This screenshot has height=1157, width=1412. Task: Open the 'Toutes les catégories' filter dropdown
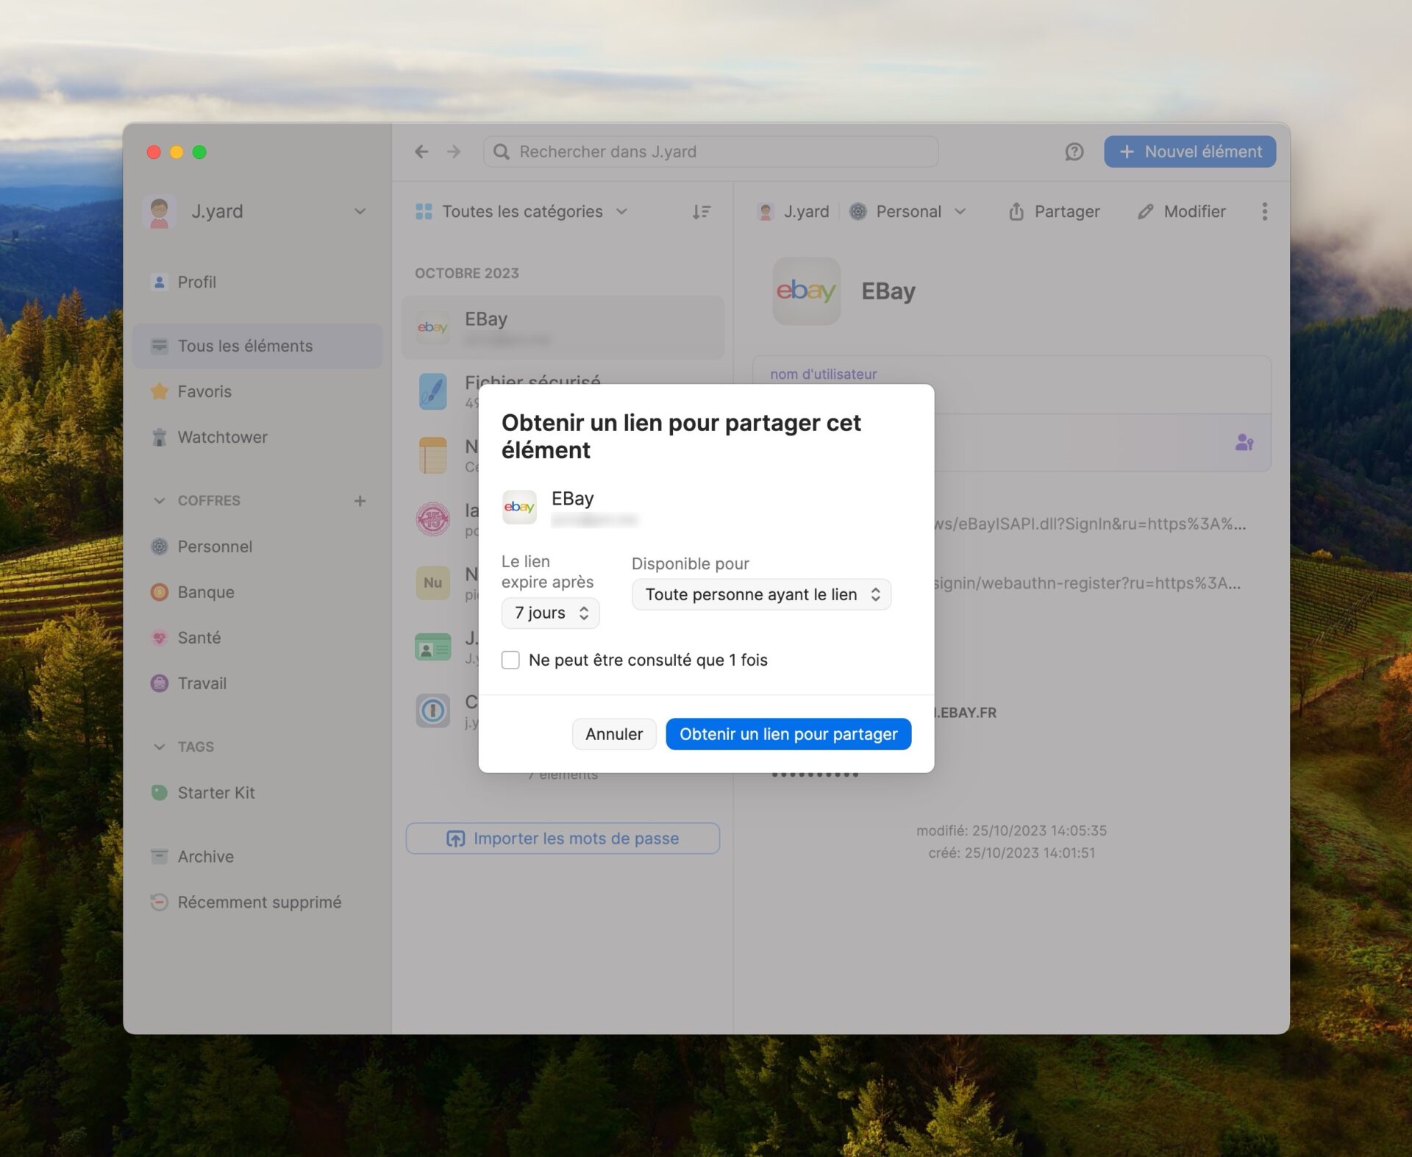click(x=522, y=212)
